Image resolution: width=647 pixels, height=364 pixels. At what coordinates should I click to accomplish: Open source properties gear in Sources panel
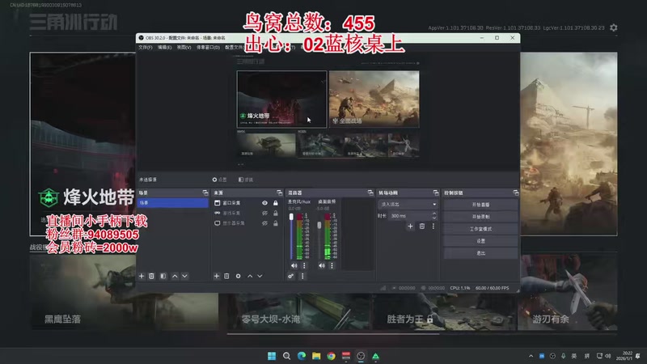pyautogui.click(x=238, y=276)
